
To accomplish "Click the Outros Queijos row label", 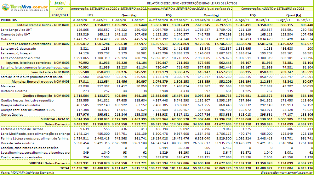I will [12, 114].
